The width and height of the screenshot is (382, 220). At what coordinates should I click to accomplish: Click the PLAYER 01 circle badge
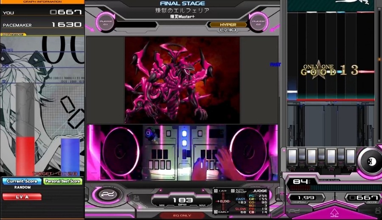click(x=106, y=23)
